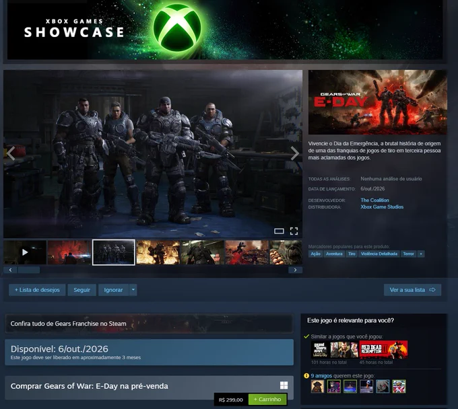458x409 pixels.
Task: Click the R$ 299,00 price label
Action: [x=231, y=400]
